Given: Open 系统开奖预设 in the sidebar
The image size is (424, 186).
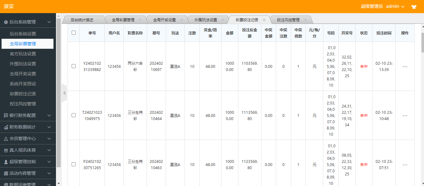Looking at the screenshot, I should [28, 84].
